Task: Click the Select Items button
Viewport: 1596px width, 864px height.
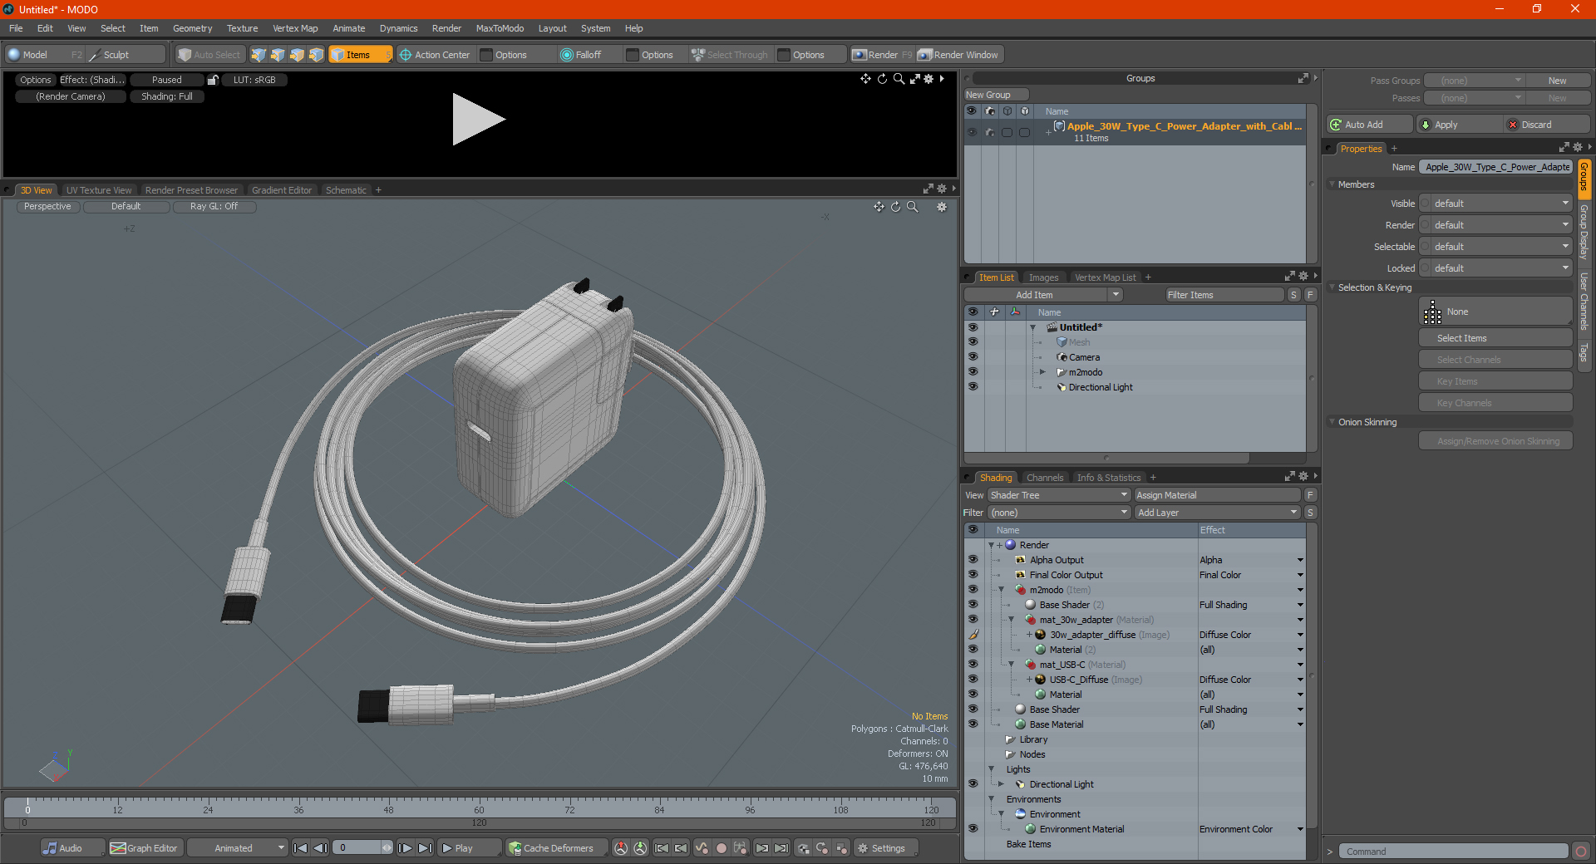Action: pos(1495,338)
